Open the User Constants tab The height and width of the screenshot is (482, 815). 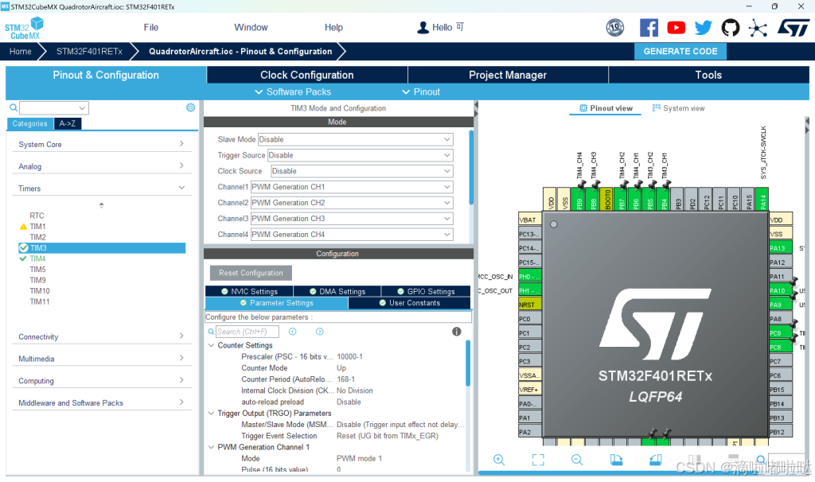[x=410, y=303]
